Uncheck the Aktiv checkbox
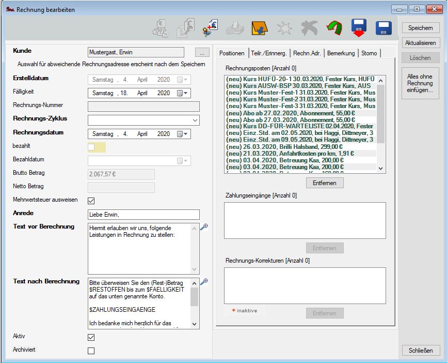 click(91, 337)
